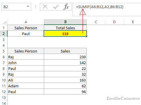Open the Name Box dropdown arrow
The image size is (141, 105).
coord(28,7)
